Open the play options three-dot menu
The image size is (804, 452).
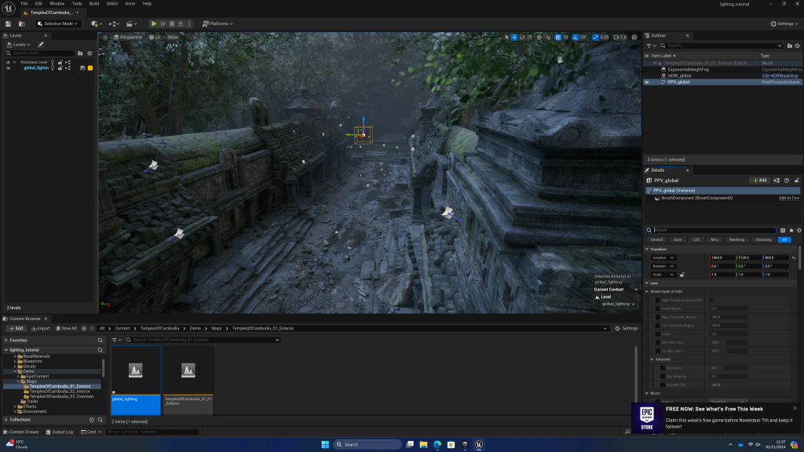tap(189, 24)
